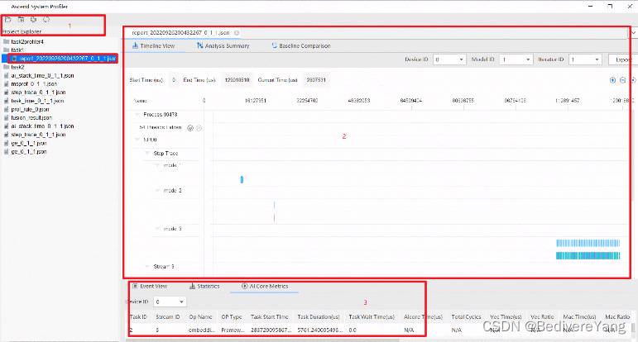Sort by Task Duration(us) column header

click(x=319, y=317)
